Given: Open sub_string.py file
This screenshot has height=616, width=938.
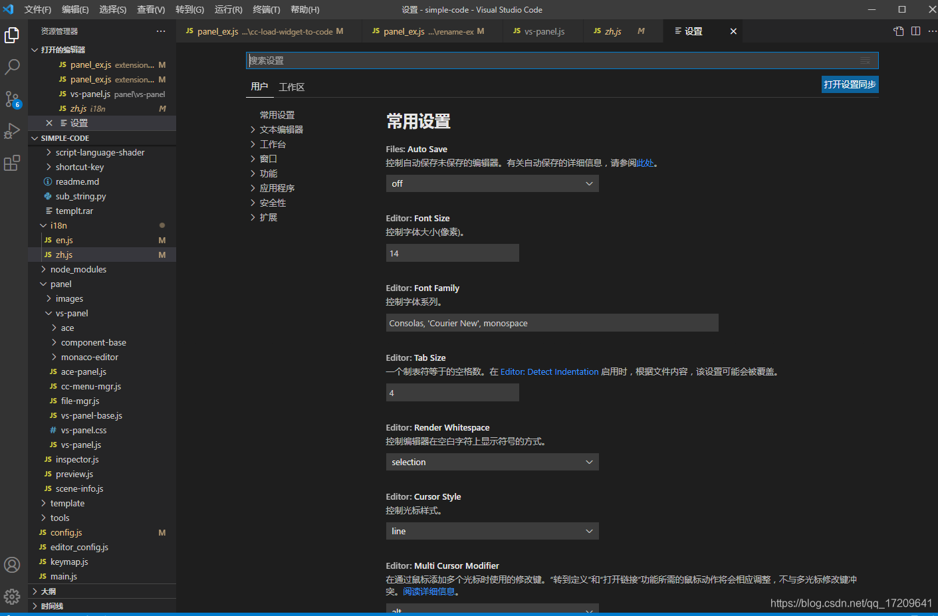Looking at the screenshot, I should 80,196.
